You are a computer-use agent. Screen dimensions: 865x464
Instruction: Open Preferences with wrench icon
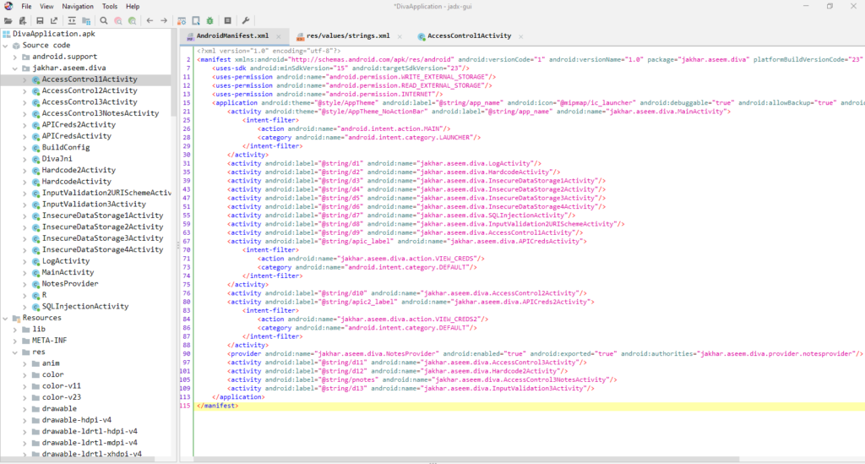click(246, 21)
